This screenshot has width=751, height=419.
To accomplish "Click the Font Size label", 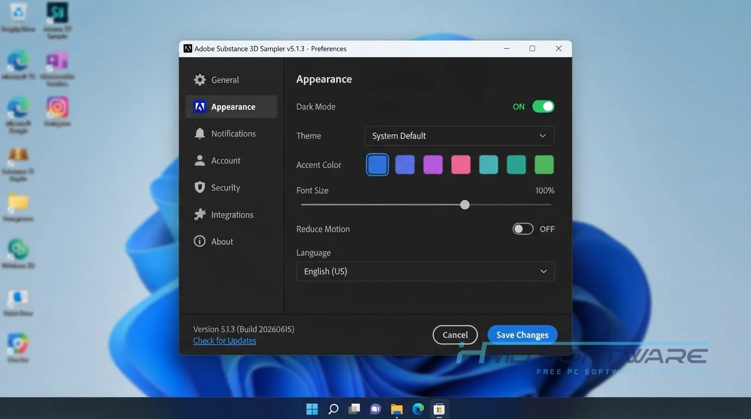I will click(312, 190).
